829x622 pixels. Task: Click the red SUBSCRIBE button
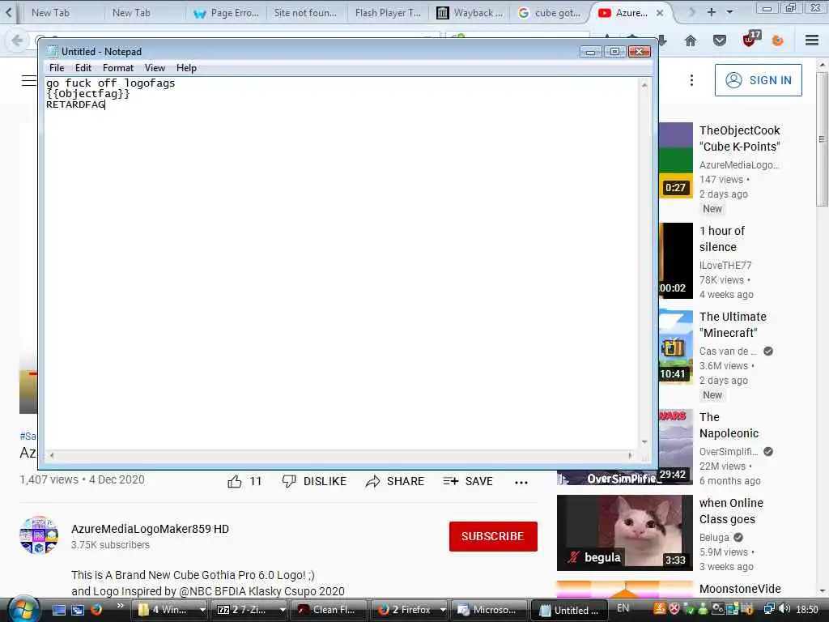pos(493,536)
